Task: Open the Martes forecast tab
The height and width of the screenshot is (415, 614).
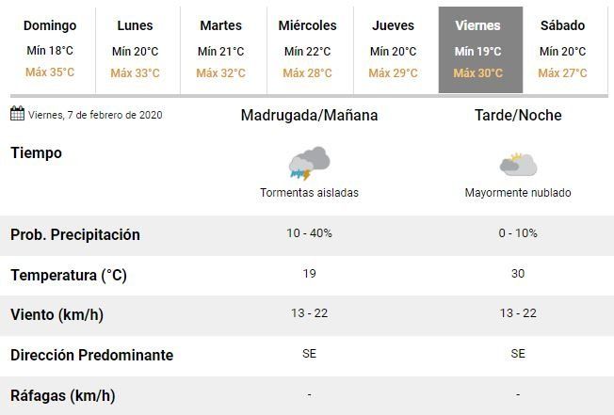Action: click(x=220, y=49)
